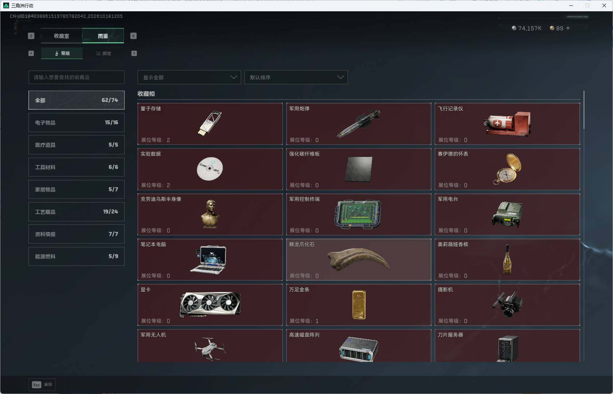Click the 棘龙爪化石 claw fossil icon
This screenshot has width=613, height=394.
pos(359,259)
